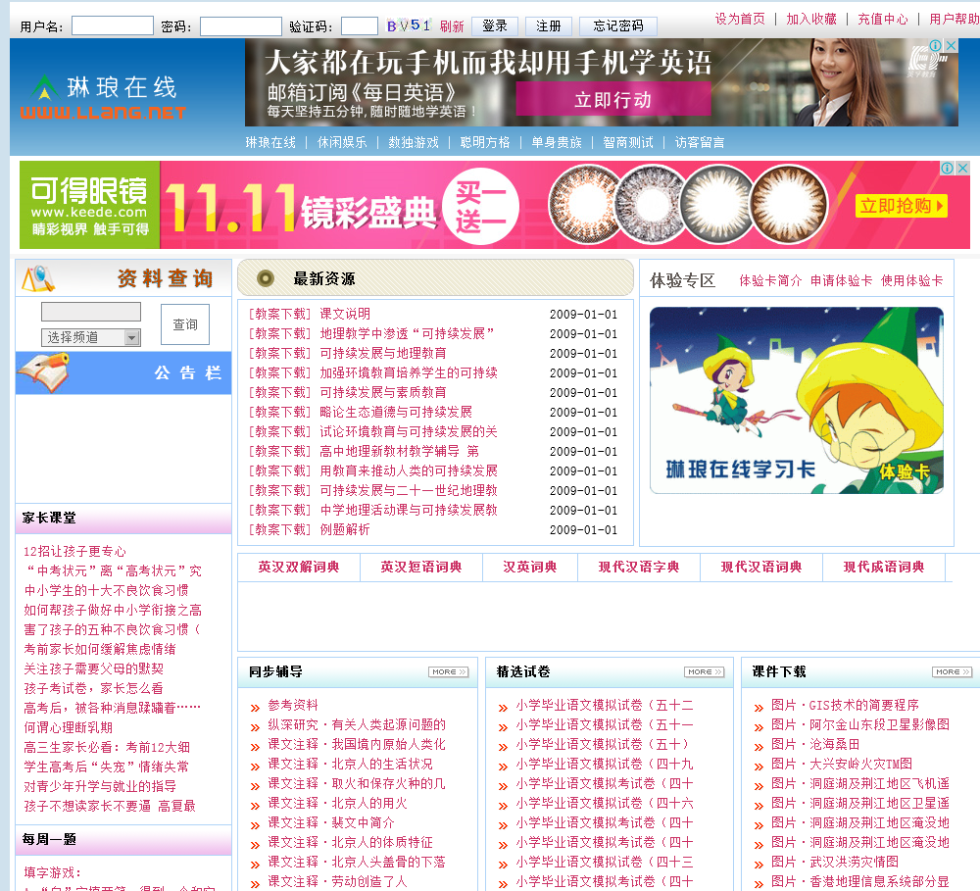Click the 忘记密码 button
Viewport: 980px width, 891px height.
[x=618, y=25]
